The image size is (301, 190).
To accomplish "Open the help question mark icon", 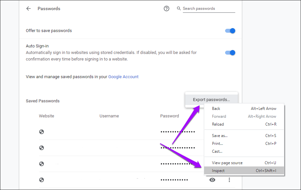I will click(x=167, y=9).
